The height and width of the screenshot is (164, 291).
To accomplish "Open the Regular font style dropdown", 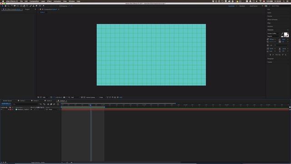I will (x=274, y=36).
